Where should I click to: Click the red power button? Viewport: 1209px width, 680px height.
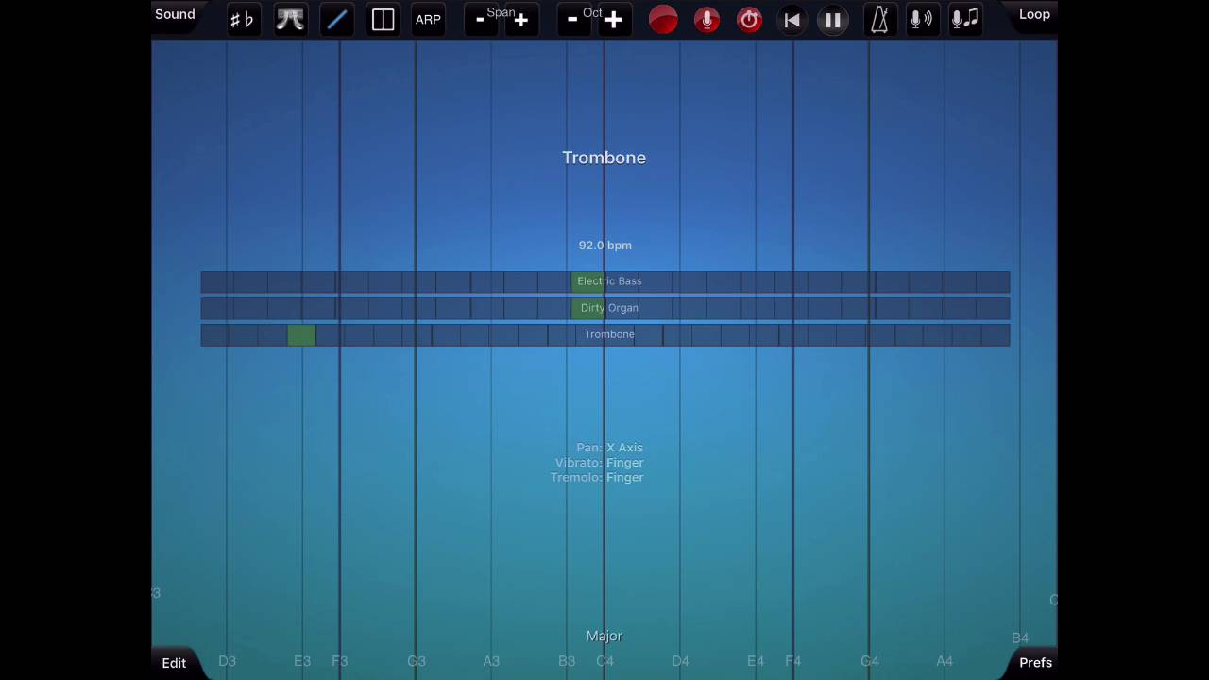[x=749, y=19]
